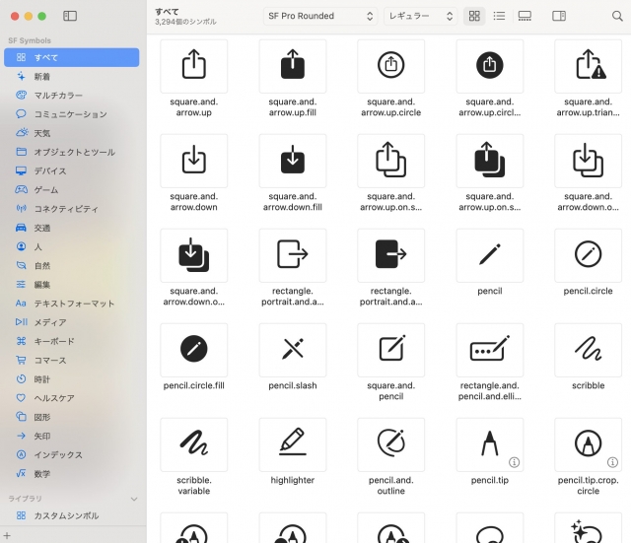This screenshot has height=543, width=631.
Task: Open the search field magnifier
Action: 617,16
